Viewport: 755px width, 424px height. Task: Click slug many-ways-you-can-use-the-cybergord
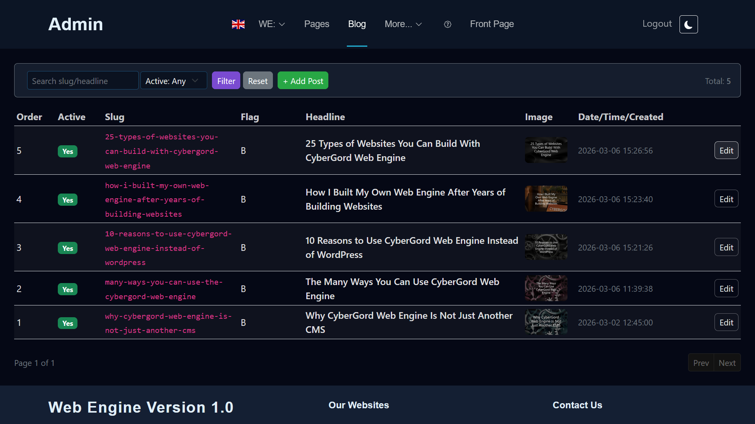(x=164, y=289)
